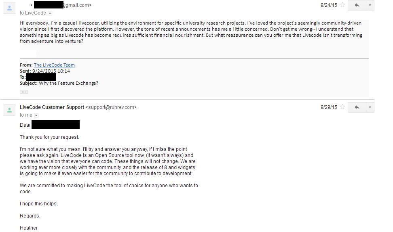Click LiveCode Customer Support's profile avatar
This screenshot has height=232, width=393.
(x=10, y=110)
